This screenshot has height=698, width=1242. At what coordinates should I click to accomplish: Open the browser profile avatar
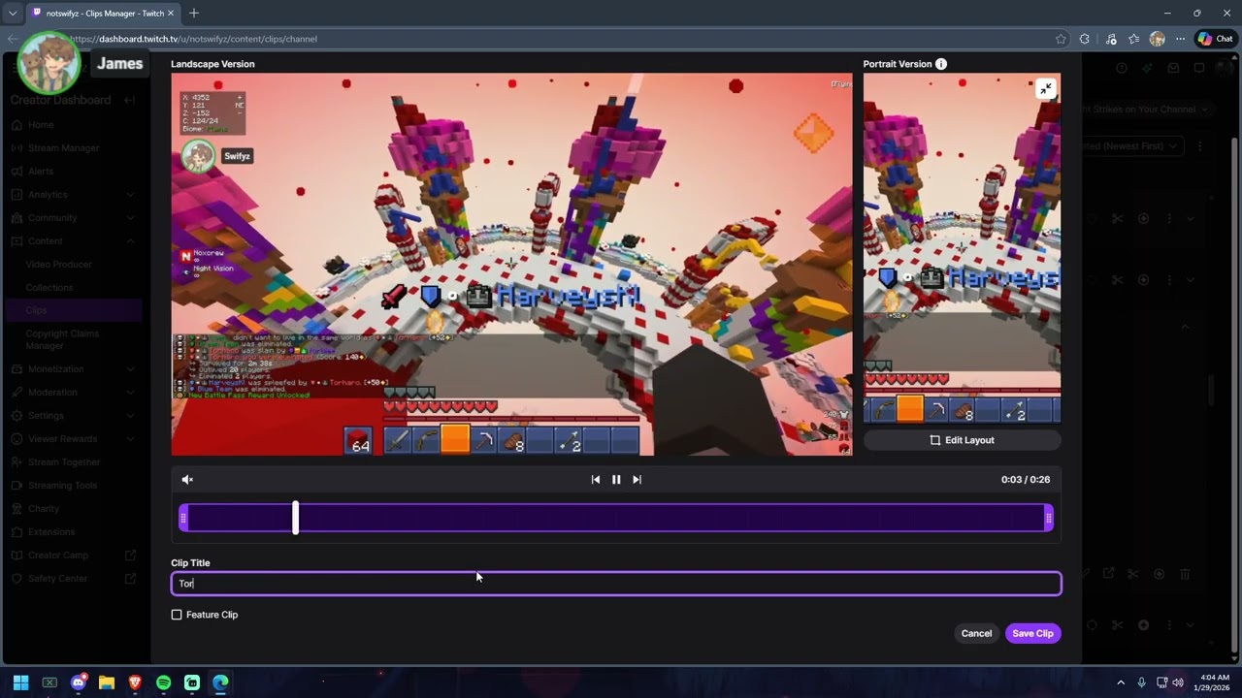coord(1157,39)
